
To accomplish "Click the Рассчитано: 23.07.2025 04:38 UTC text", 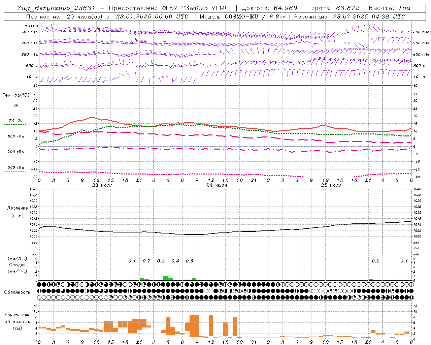I will pyautogui.click(x=350, y=17).
